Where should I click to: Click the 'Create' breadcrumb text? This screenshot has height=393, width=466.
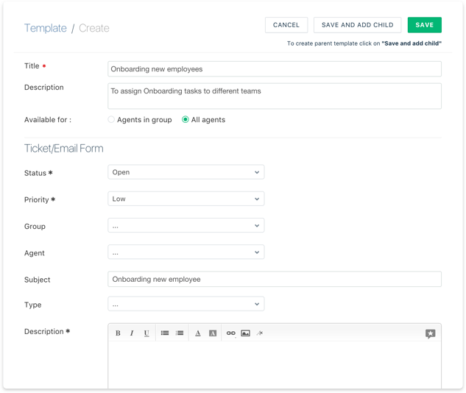94,28
